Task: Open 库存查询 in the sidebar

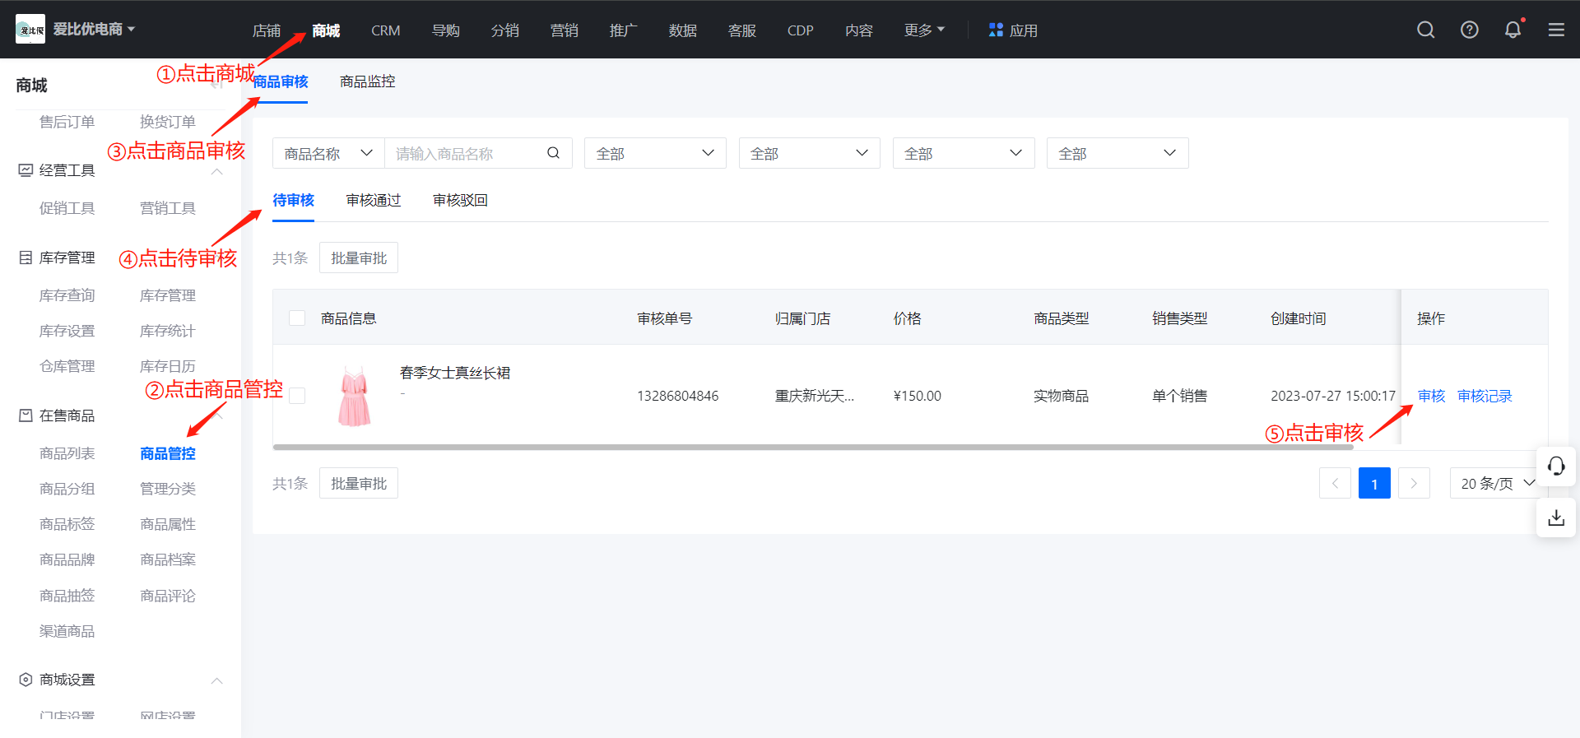Action: [67, 295]
